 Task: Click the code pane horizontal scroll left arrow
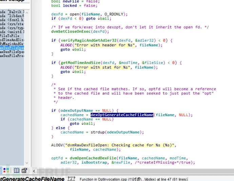coord(34,171)
